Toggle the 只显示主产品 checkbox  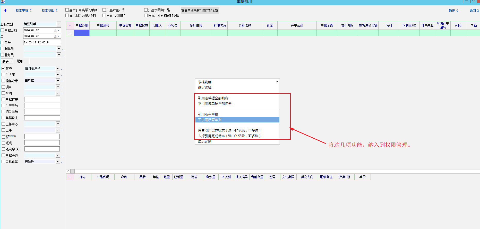tap(104, 10)
